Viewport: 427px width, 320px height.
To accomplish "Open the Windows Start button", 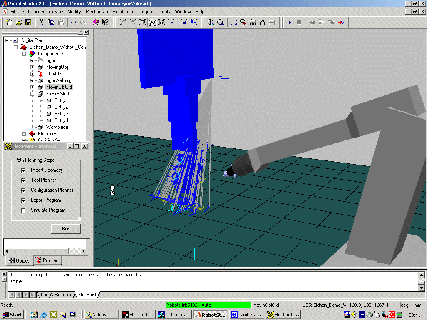I will point(12,315).
